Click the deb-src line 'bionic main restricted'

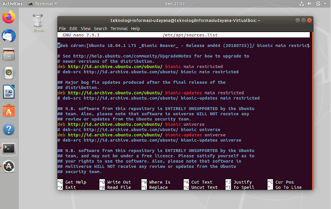148,72
